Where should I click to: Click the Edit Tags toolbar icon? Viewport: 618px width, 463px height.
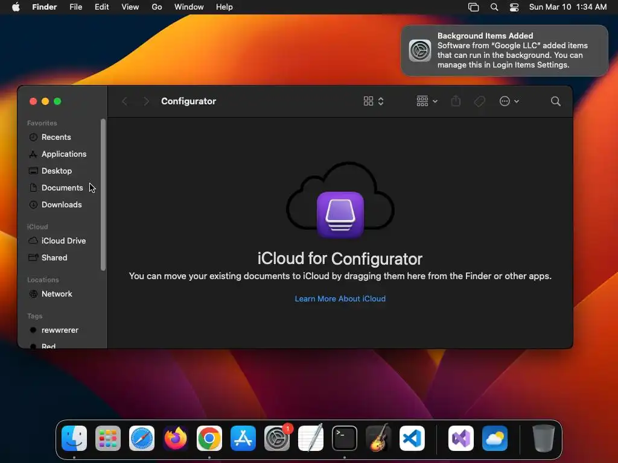[x=479, y=101]
